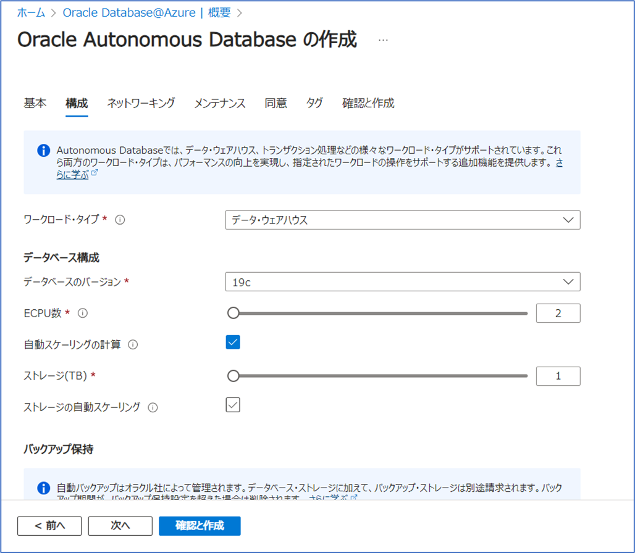
Task: Go to the ネットワーキング tab
Action: (x=141, y=103)
